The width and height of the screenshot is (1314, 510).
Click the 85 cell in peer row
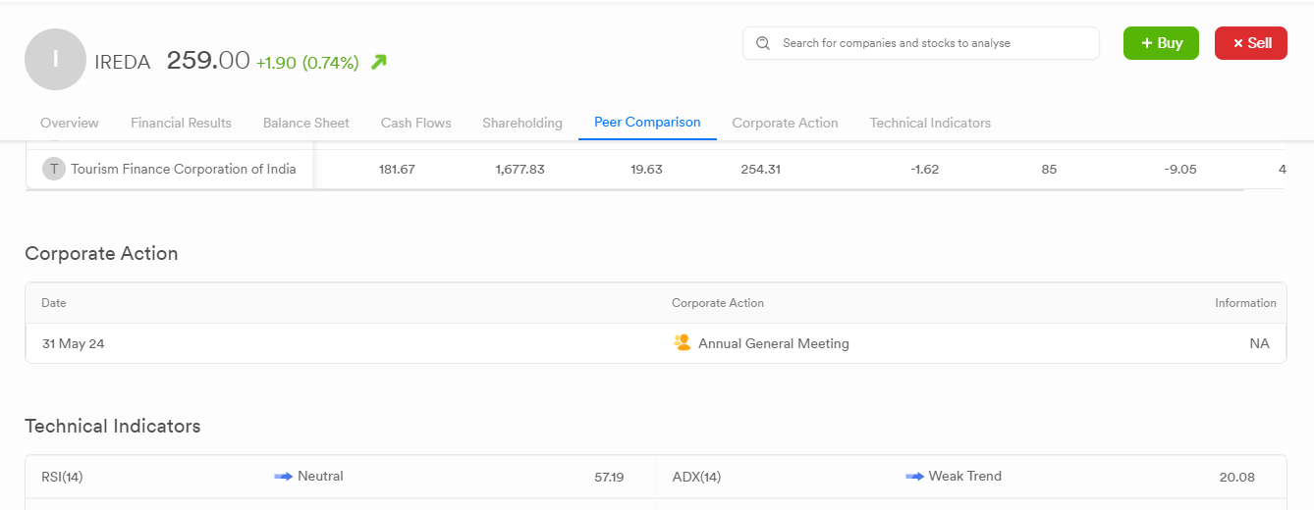(x=1049, y=169)
